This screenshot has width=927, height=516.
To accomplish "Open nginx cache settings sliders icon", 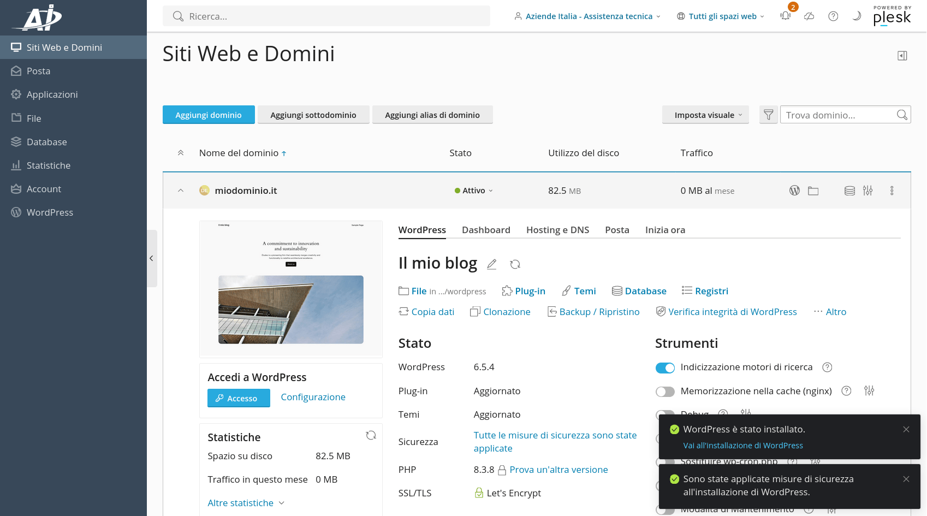I will click(x=869, y=391).
